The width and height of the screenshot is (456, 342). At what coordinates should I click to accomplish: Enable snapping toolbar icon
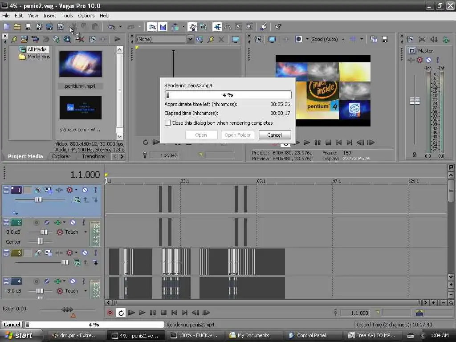tap(151, 27)
